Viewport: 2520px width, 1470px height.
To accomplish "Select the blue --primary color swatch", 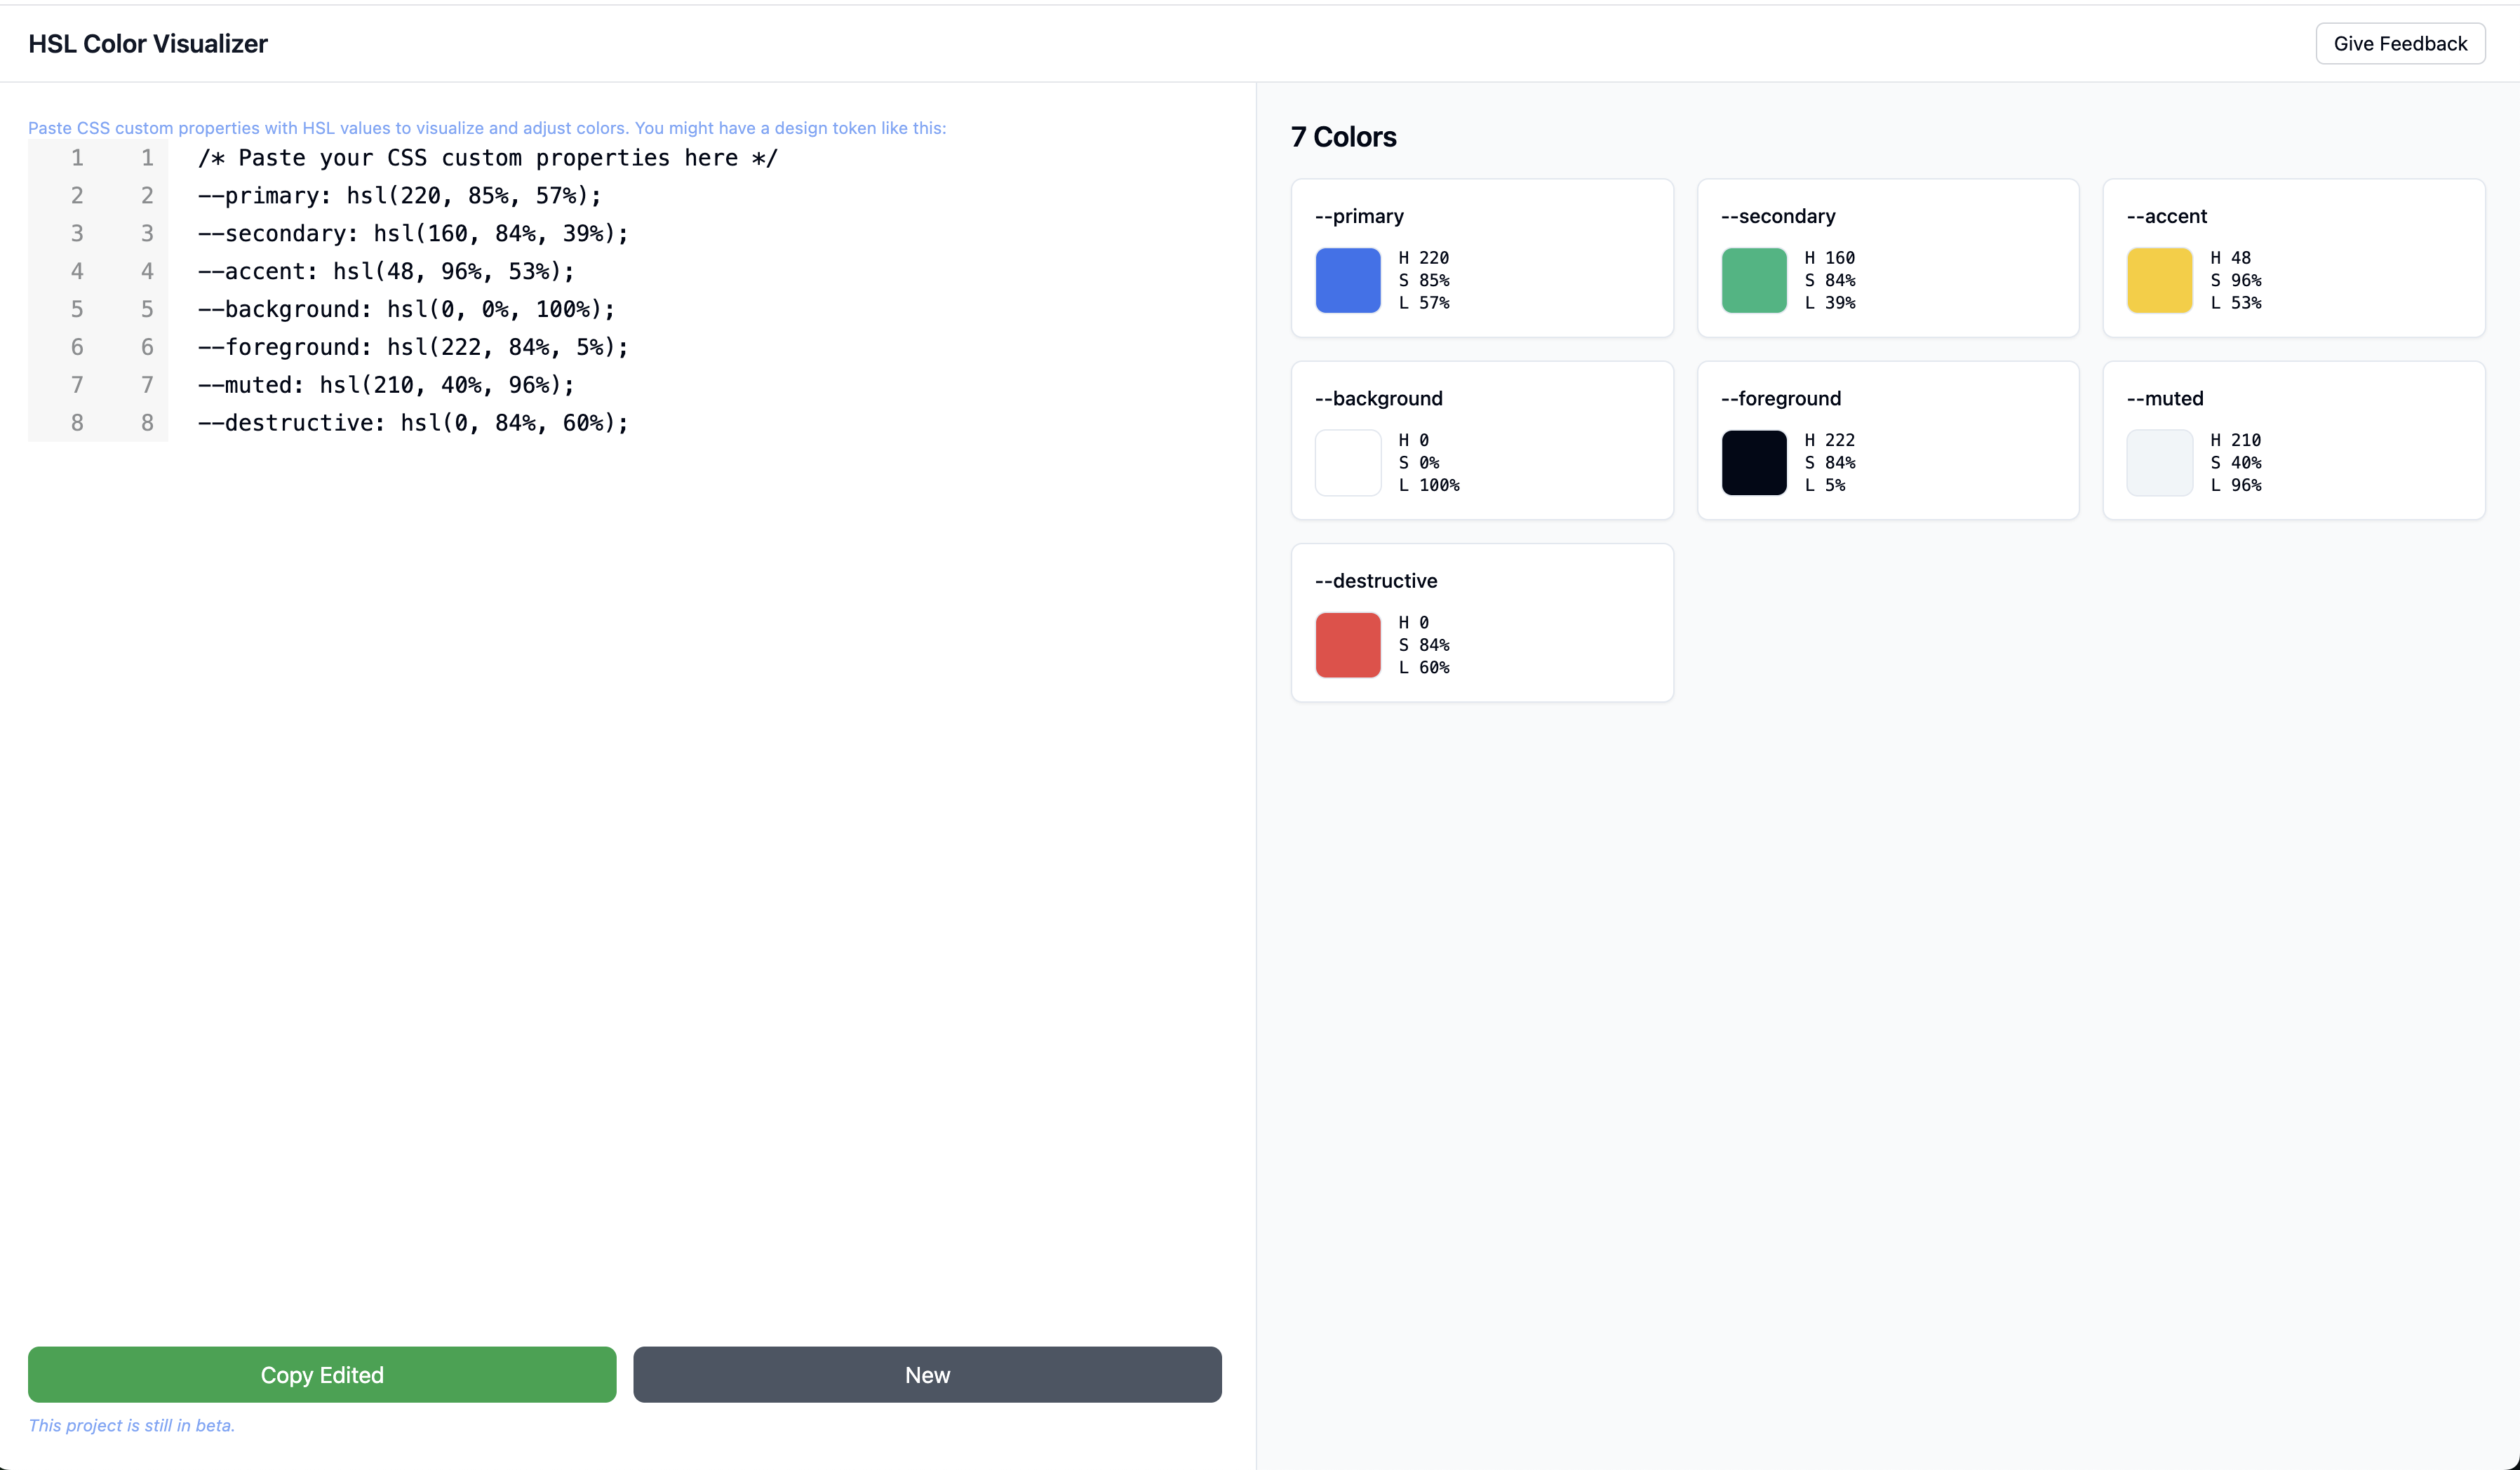I will [1348, 281].
